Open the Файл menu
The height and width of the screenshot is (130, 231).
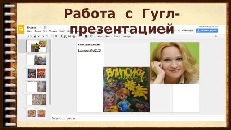pyautogui.click(x=30, y=31)
